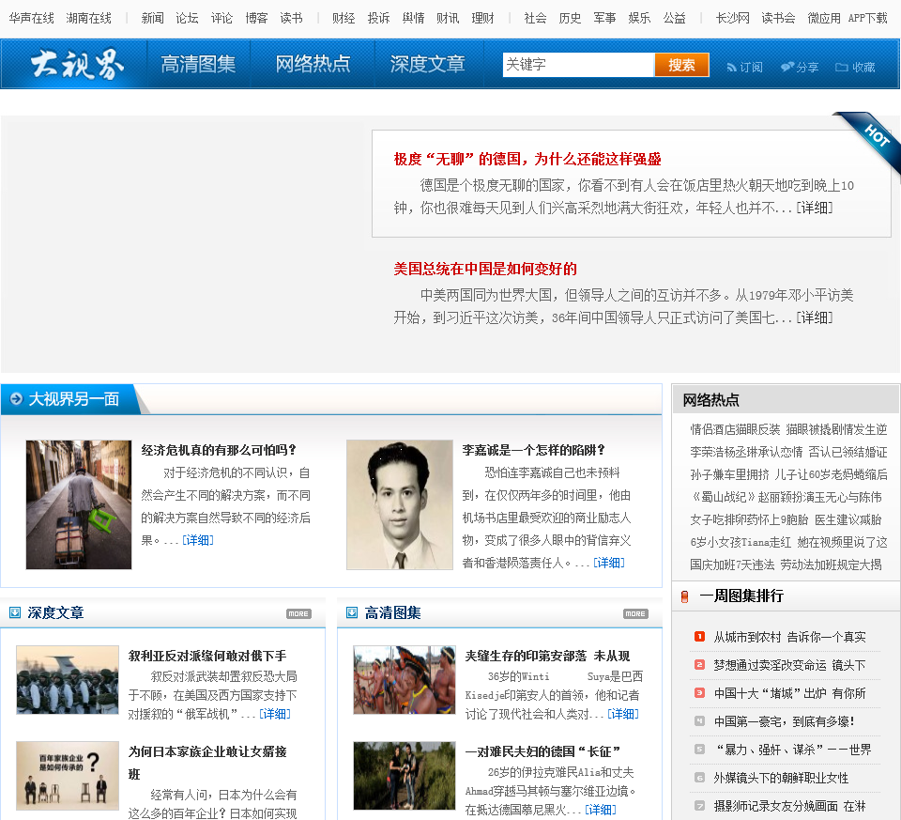Viewport: 901px width, 820px height.
Task: Open APP下载 from the top menu
Action: pyautogui.click(x=867, y=19)
